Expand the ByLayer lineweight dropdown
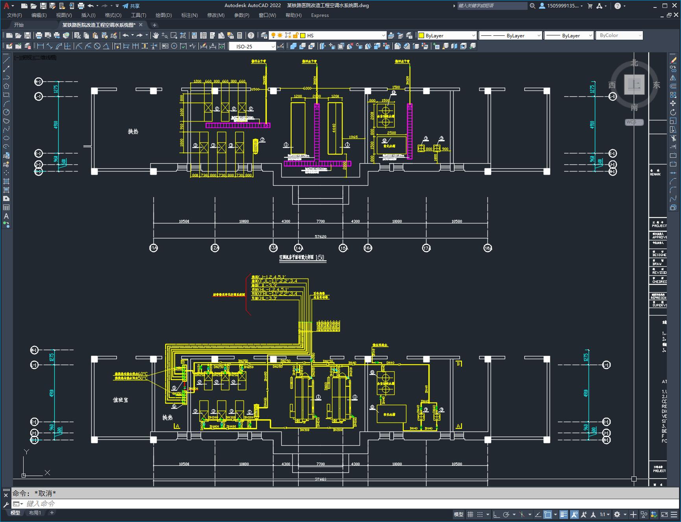 pos(590,35)
